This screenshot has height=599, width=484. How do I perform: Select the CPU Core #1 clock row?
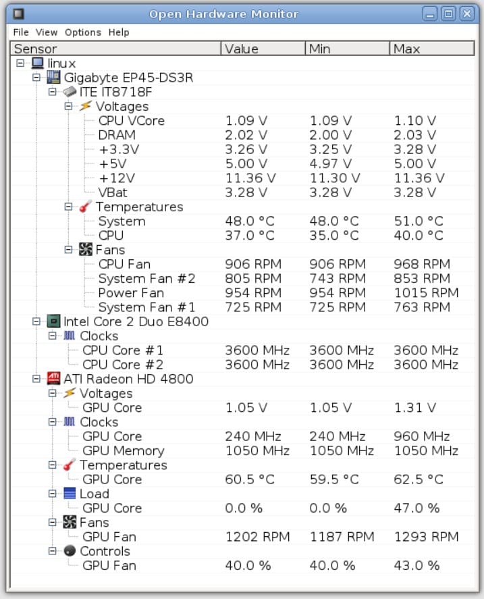242,350
